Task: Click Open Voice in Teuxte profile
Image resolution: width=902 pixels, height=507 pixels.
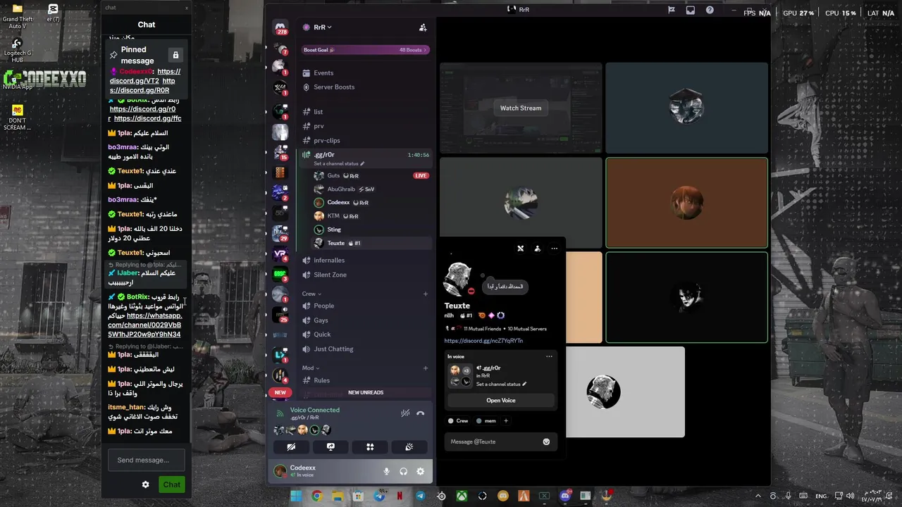Action: click(501, 400)
